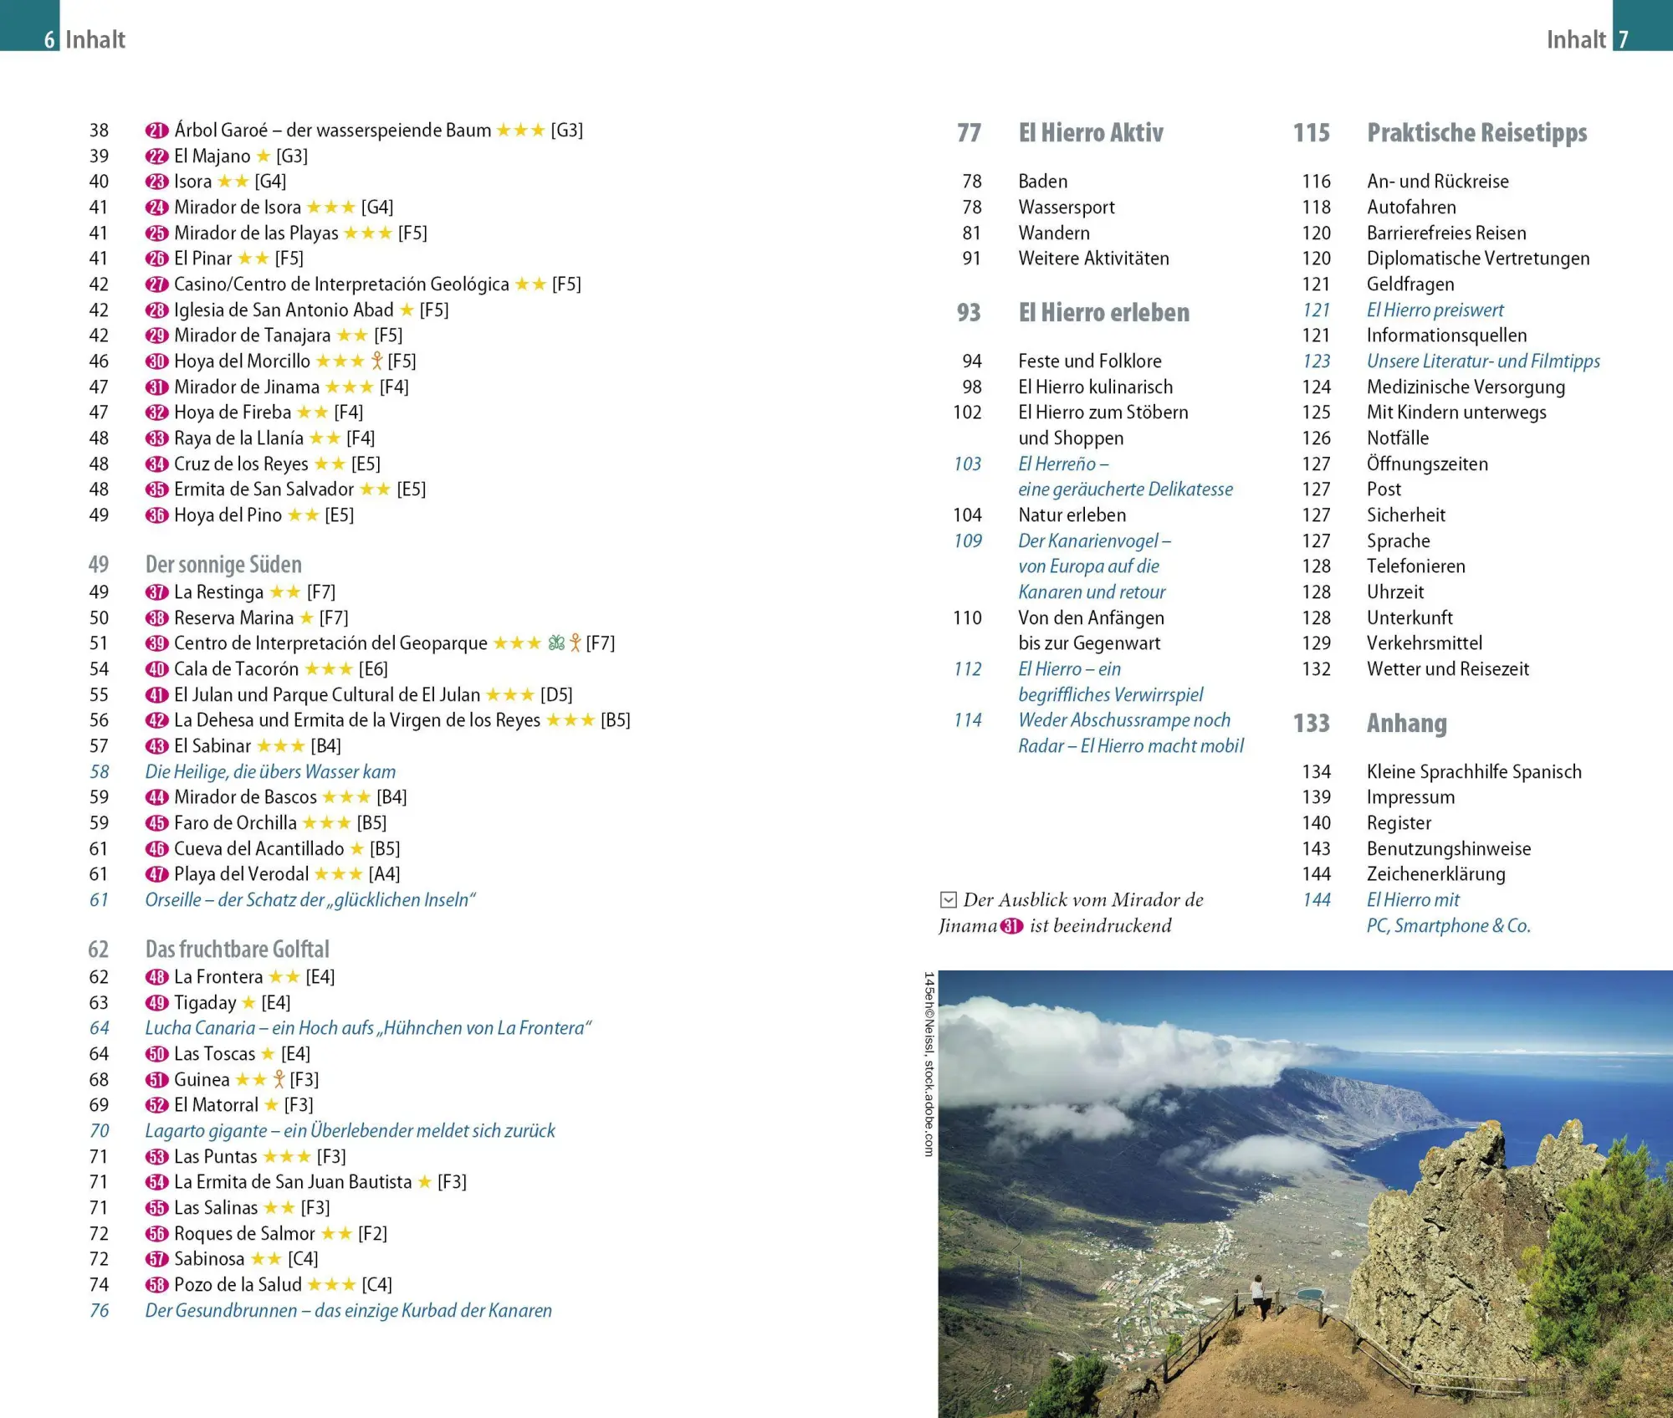Viewport: 1673px width, 1418px height.
Task: Click the blue entry 'Weder Abschussrampe noch'
Action: click(1124, 720)
